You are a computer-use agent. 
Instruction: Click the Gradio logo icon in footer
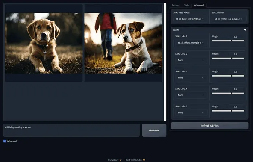(144, 160)
